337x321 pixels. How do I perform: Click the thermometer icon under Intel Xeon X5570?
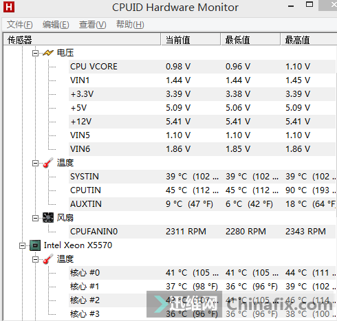click(x=48, y=259)
